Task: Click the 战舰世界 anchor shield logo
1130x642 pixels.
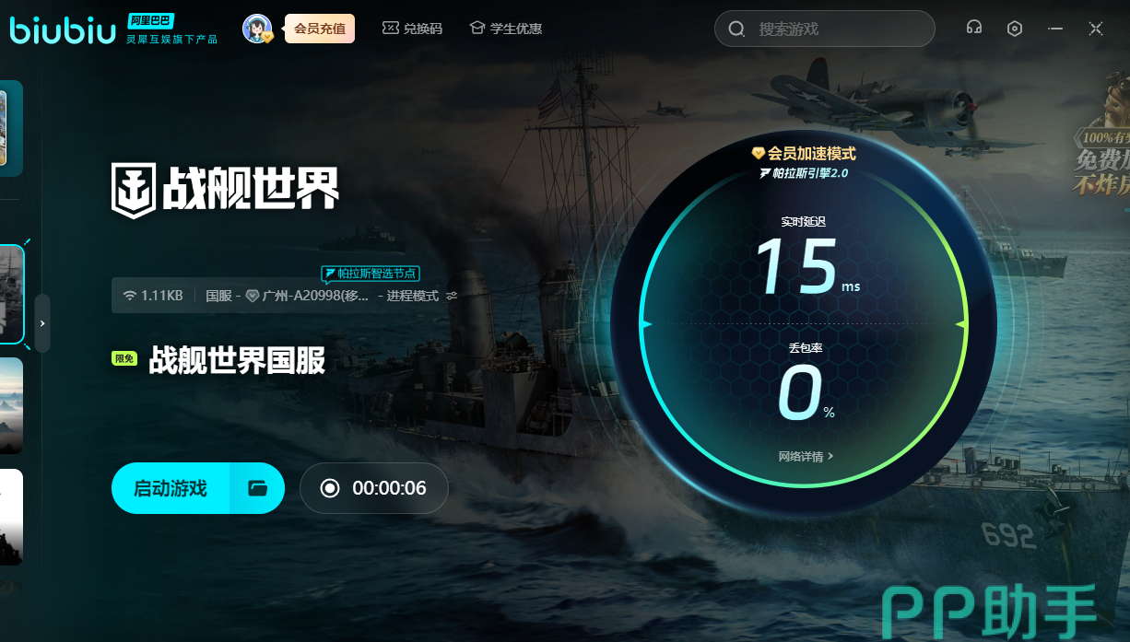Action: (133, 190)
